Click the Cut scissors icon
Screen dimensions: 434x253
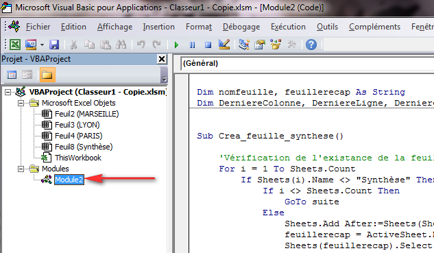(73, 45)
